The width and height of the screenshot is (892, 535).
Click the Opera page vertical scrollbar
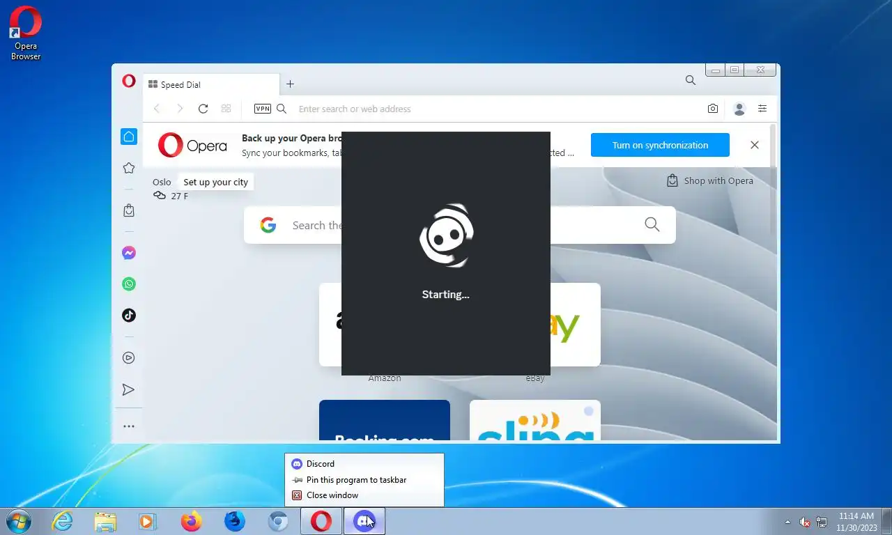tap(772, 180)
